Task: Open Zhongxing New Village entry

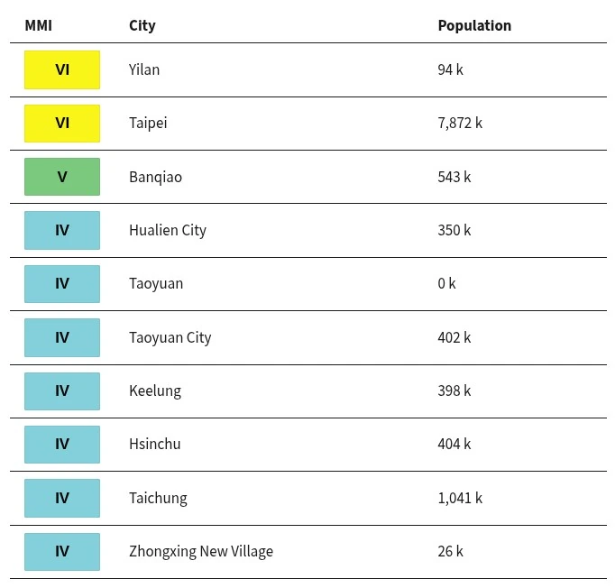Action: point(201,552)
